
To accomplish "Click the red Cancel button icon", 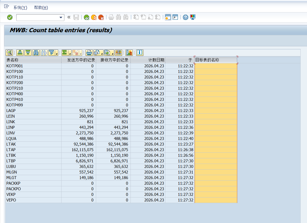I will 101,17.
